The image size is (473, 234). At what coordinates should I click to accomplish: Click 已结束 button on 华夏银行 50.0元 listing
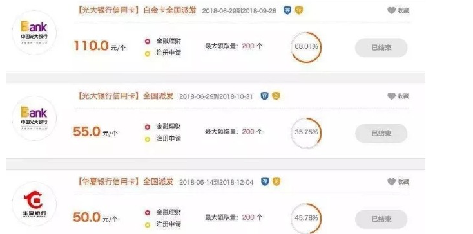(381, 219)
